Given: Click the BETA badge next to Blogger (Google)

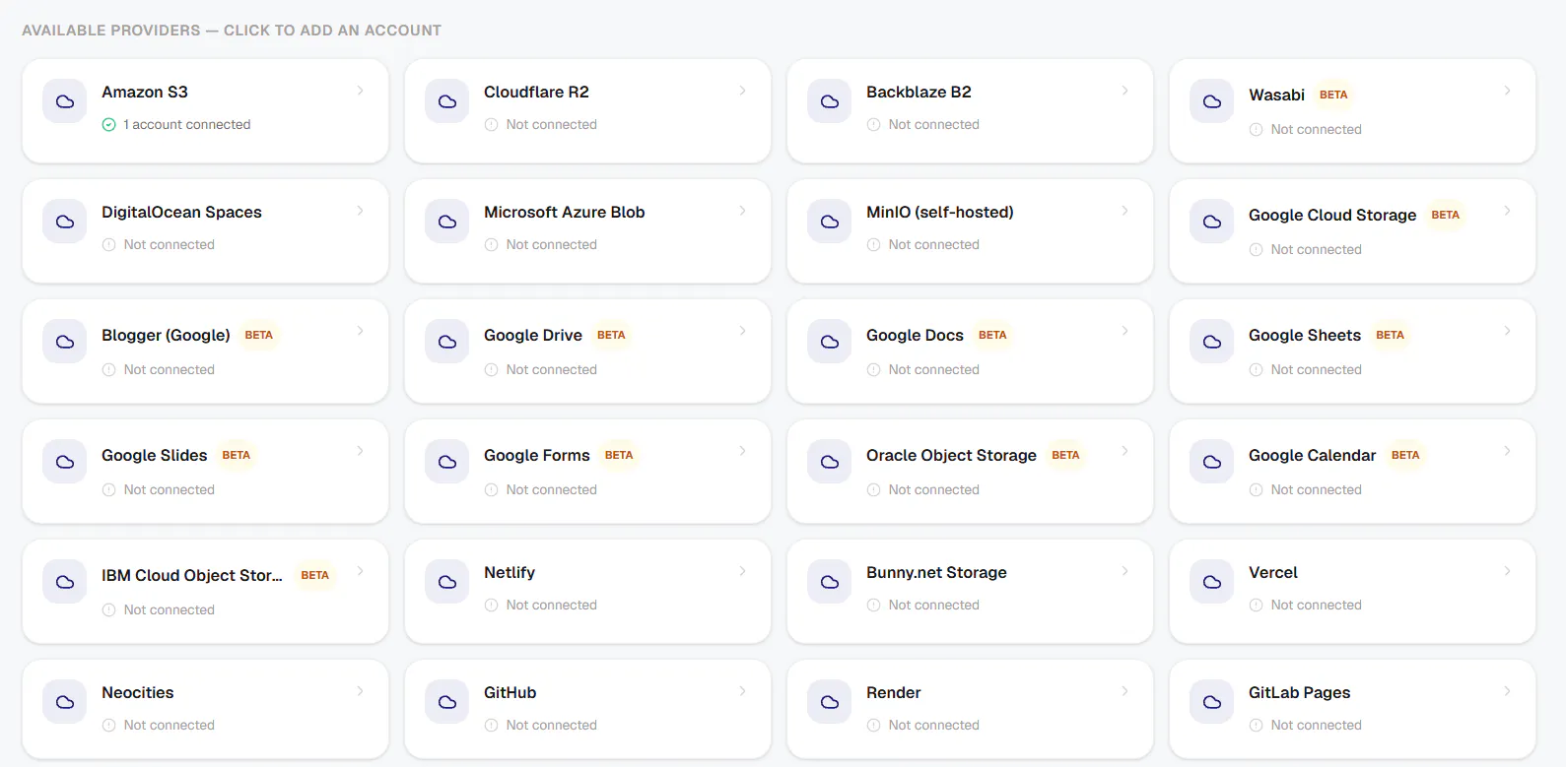Looking at the screenshot, I should point(259,335).
